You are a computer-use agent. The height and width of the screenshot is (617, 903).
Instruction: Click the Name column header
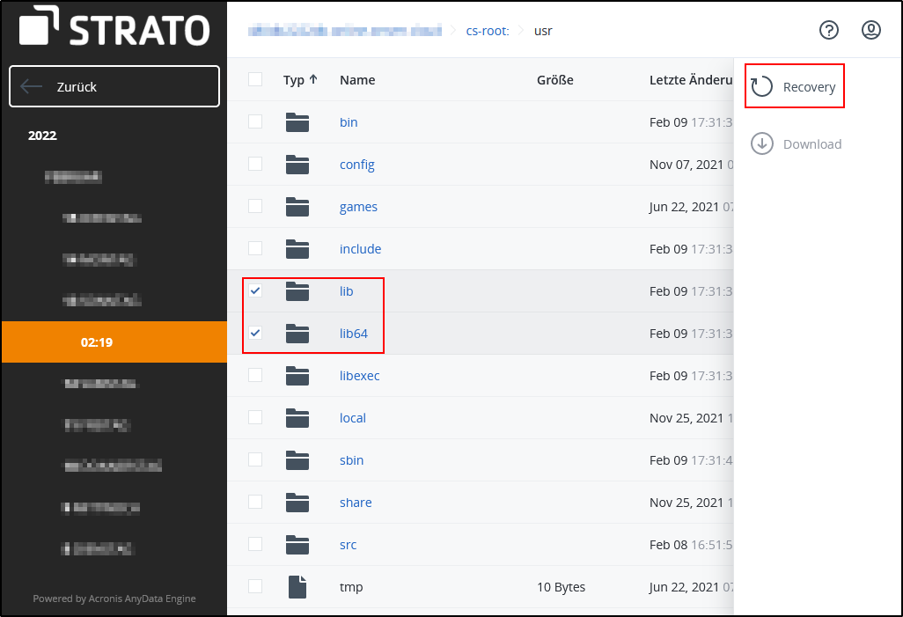click(357, 80)
